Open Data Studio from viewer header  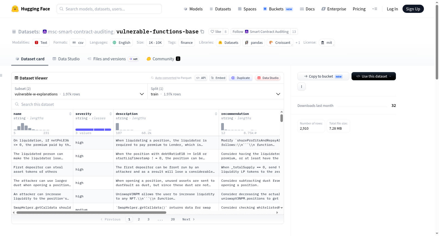pyautogui.click(x=268, y=78)
